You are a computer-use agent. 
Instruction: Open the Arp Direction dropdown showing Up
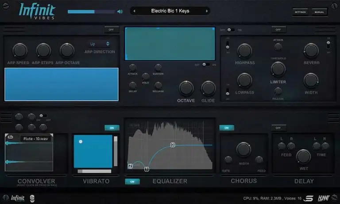point(100,44)
